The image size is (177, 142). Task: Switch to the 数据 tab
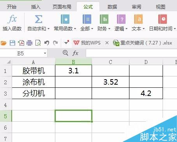point(112,7)
